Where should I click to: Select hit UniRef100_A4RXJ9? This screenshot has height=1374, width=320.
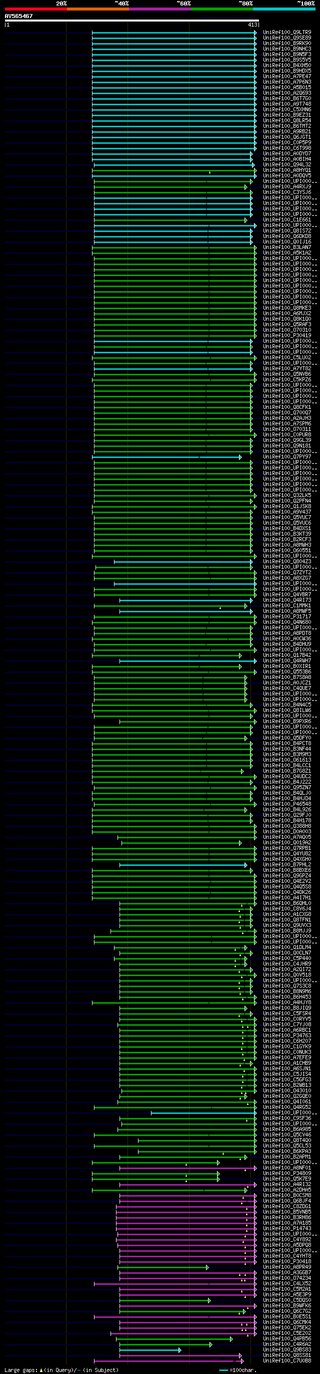287,187
